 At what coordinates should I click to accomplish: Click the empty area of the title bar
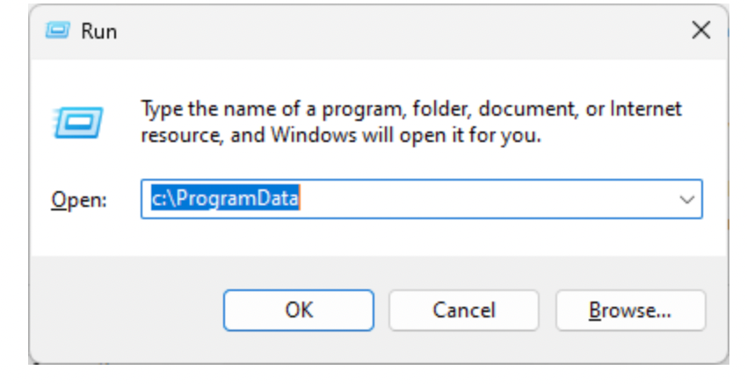395,32
